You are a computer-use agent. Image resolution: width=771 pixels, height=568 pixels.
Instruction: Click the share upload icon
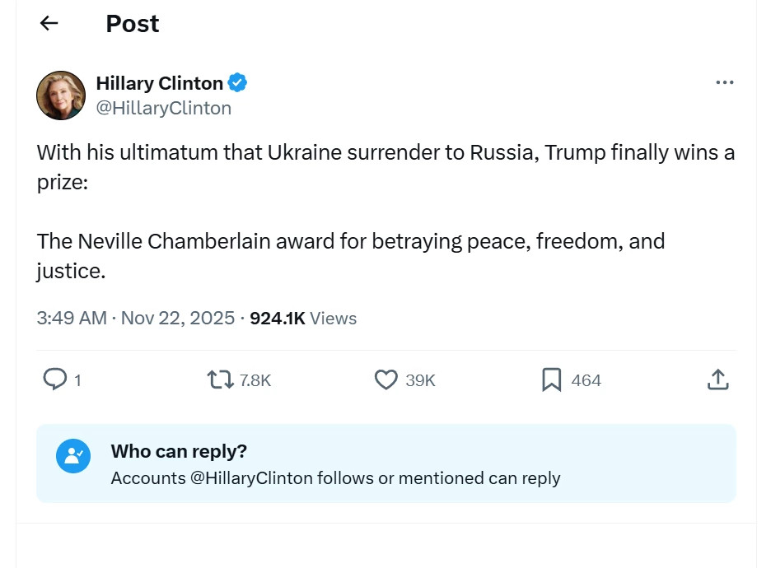[717, 379]
